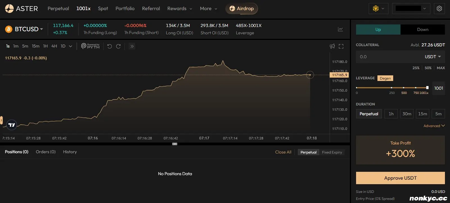Click the 117165.9 price label on axis

339,75
